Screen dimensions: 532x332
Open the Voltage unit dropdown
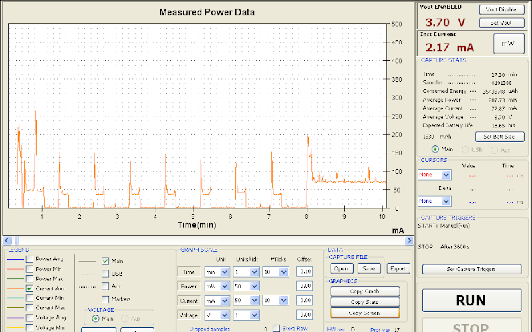point(217,315)
